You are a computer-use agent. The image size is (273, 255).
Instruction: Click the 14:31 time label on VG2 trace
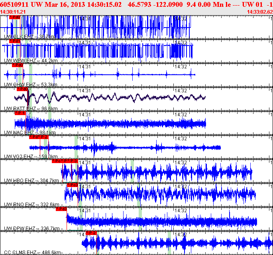[x=85, y=138]
